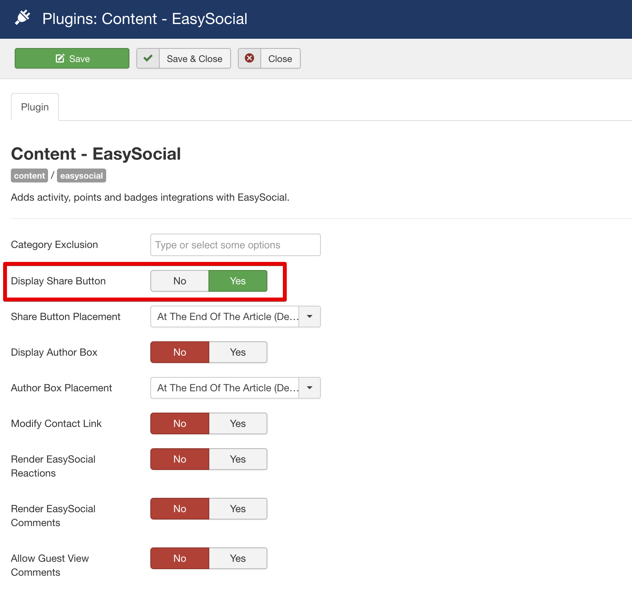Click the 'Display Share Button' label
This screenshot has height=604, width=632.
click(x=58, y=281)
